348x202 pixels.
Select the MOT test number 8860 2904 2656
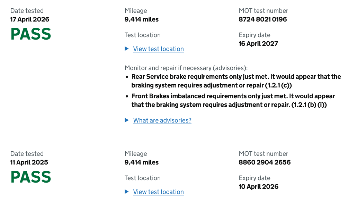[264, 162]
